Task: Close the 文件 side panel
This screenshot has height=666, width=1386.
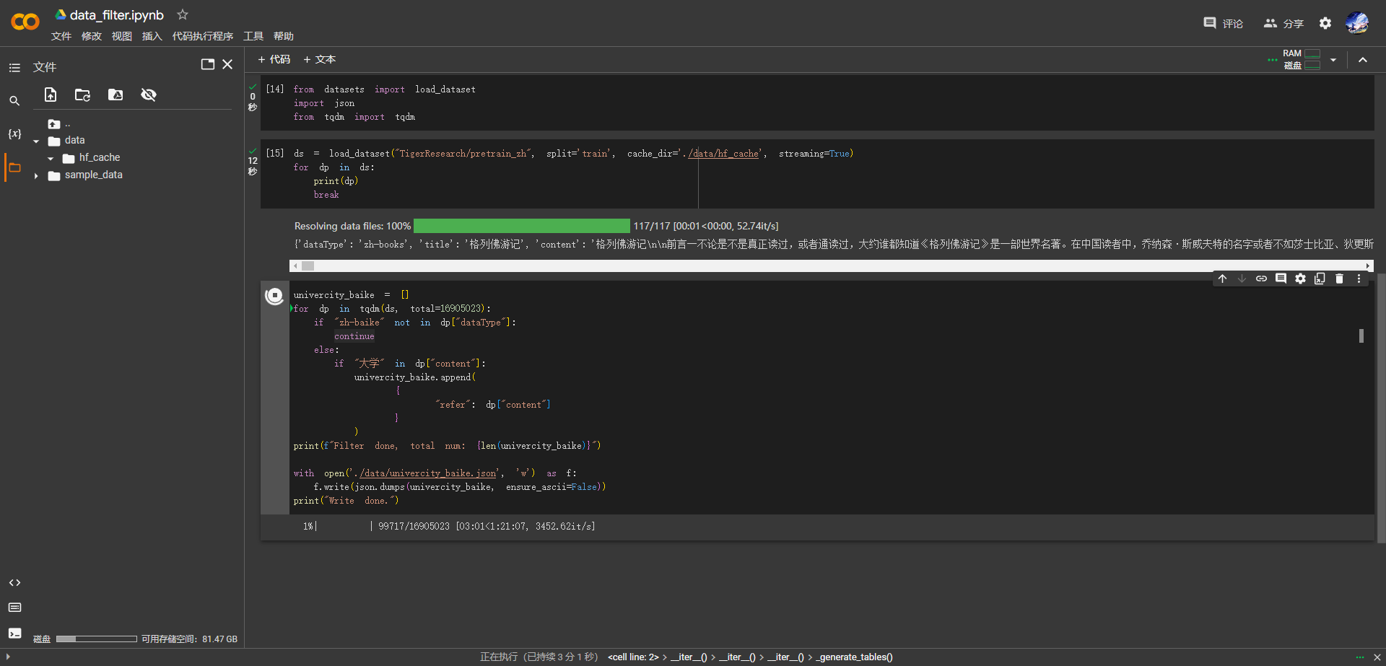Action: pos(227,64)
